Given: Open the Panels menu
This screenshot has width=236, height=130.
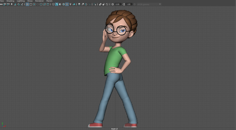Looking at the screenshot, I should pyautogui.click(x=49, y=1).
